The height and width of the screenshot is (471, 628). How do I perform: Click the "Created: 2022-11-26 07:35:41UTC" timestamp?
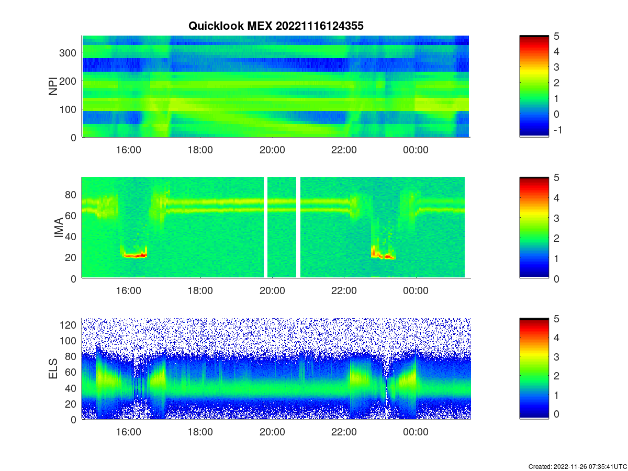pyautogui.click(x=577, y=466)
